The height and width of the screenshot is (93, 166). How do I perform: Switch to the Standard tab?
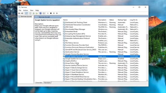pyautogui.click(x=47, y=83)
